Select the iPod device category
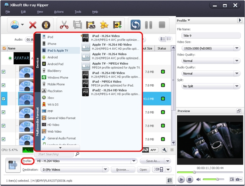The height and width of the screenshot is (186, 245). click(x=60, y=37)
